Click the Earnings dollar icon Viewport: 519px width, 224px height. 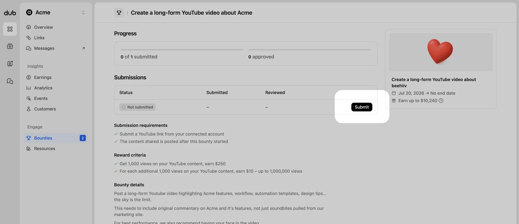[29, 77]
